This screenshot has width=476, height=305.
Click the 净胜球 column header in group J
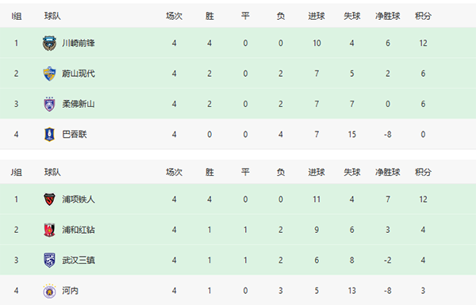point(388,172)
